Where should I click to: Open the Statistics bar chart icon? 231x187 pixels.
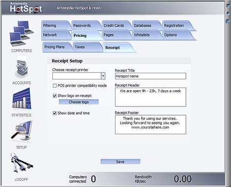point(22,99)
